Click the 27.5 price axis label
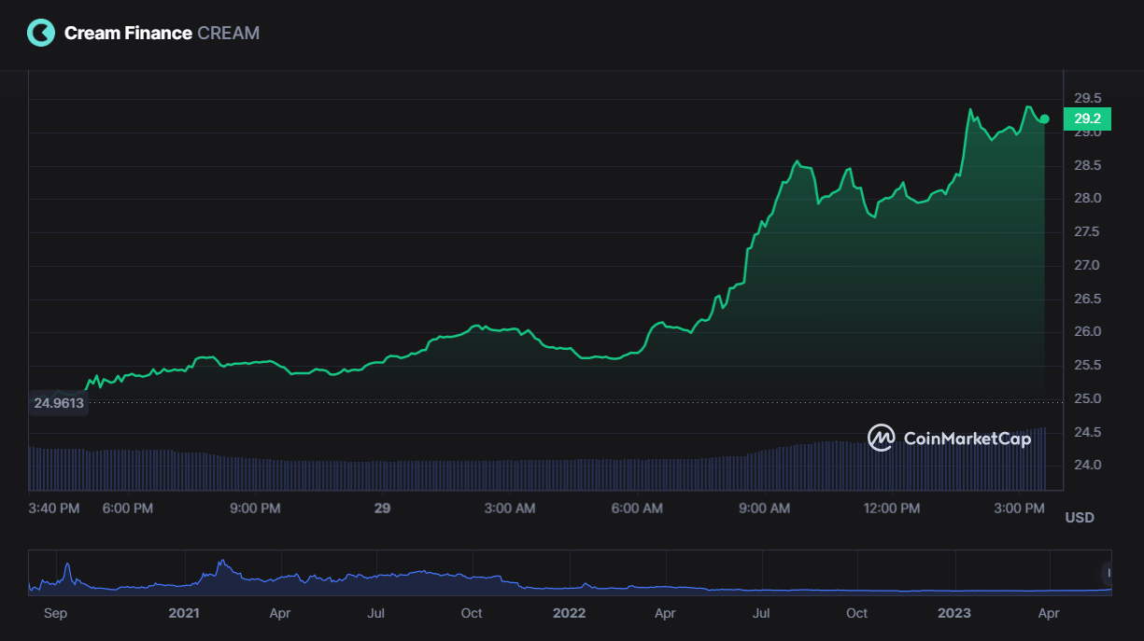The height and width of the screenshot is (641, 1144). pos(1087,231)
